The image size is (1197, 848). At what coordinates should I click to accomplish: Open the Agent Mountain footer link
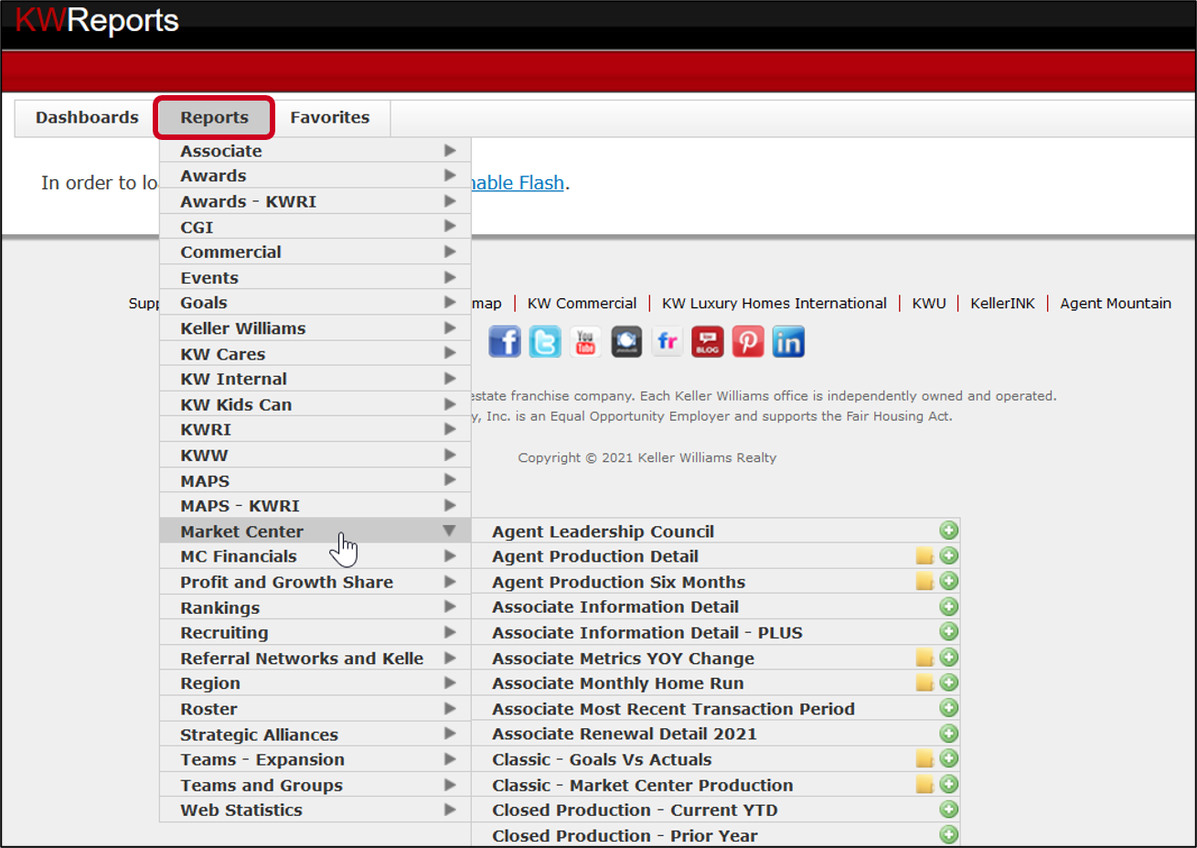click(x=1116, y=303)
